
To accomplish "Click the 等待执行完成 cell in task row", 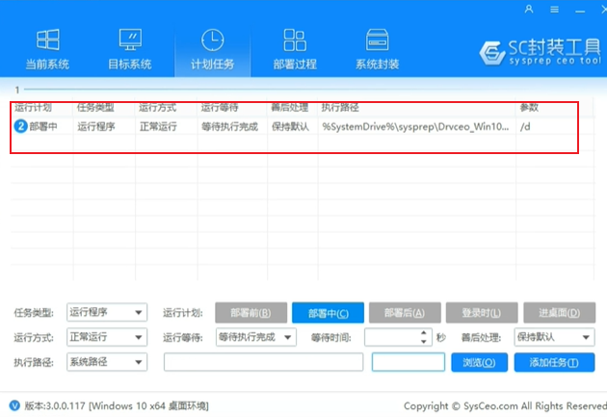I will [229, 126].
